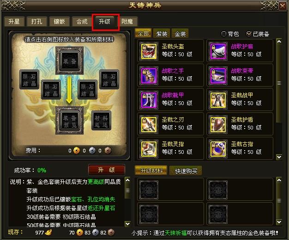The image size is (289, 240).
Task: Select the 圣裁护盾 shield icon
Action: 218,124
